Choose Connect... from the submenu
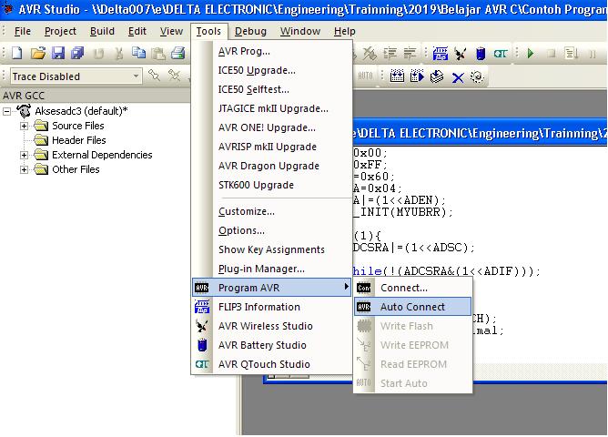The width and height of the screenshot is (608, 437). [403, 288]
